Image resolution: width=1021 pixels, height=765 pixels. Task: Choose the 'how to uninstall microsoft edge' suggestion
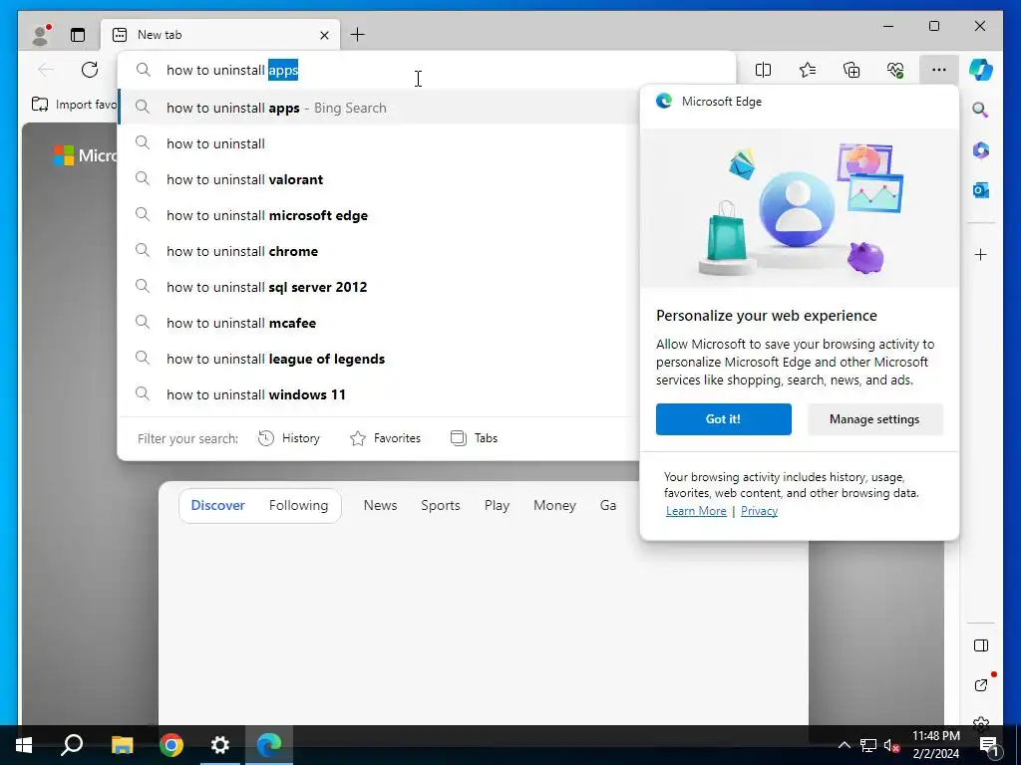(x=378, y=215)
